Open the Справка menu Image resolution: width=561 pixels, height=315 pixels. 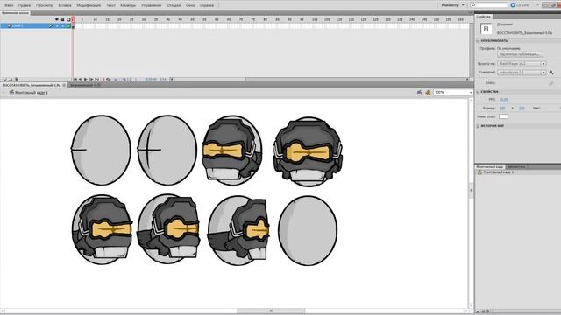click(207, 5)
